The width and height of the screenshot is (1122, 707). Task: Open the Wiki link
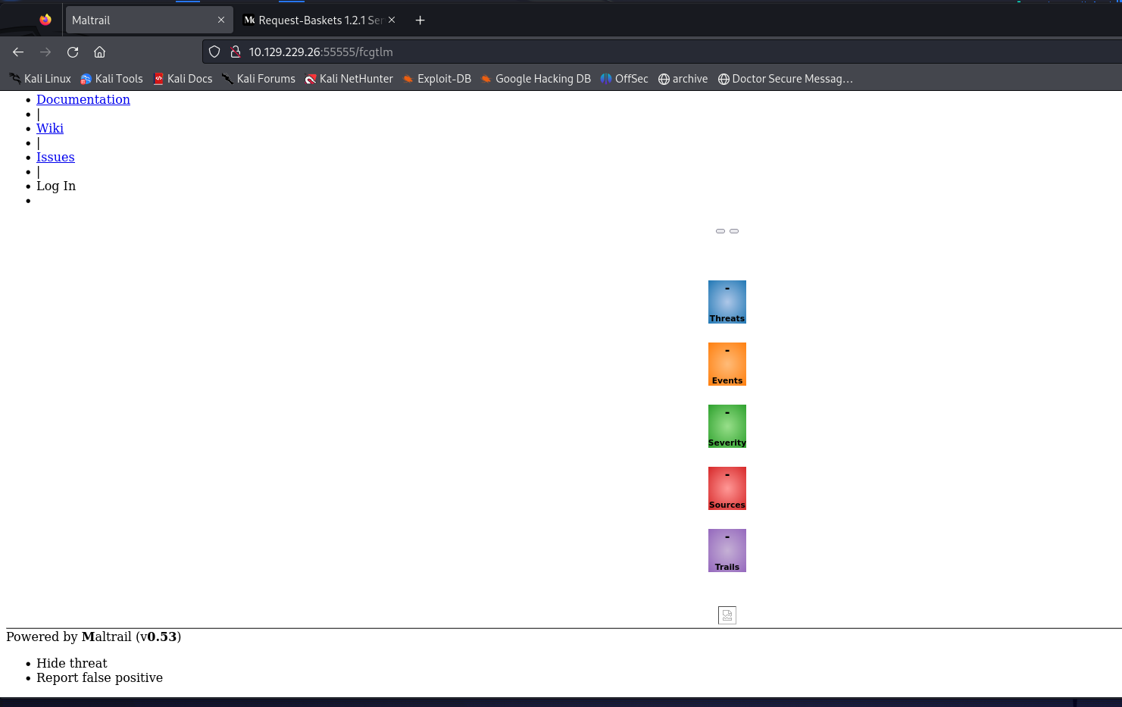[x=50, y=128]
